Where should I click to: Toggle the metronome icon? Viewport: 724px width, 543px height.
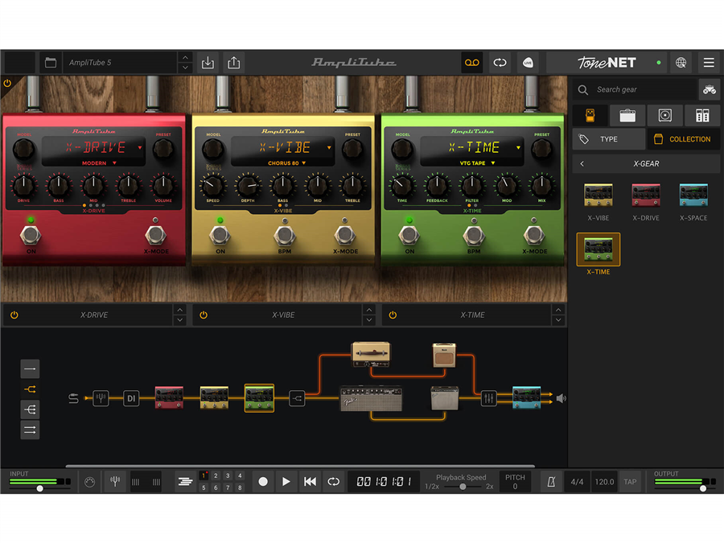551,482
